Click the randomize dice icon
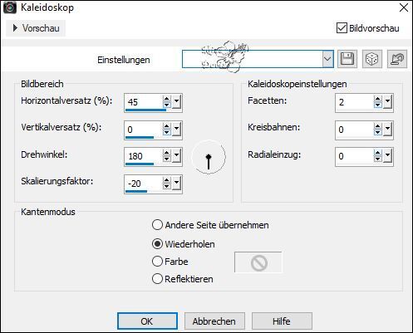The image size is (413, 333). (372, 59)
